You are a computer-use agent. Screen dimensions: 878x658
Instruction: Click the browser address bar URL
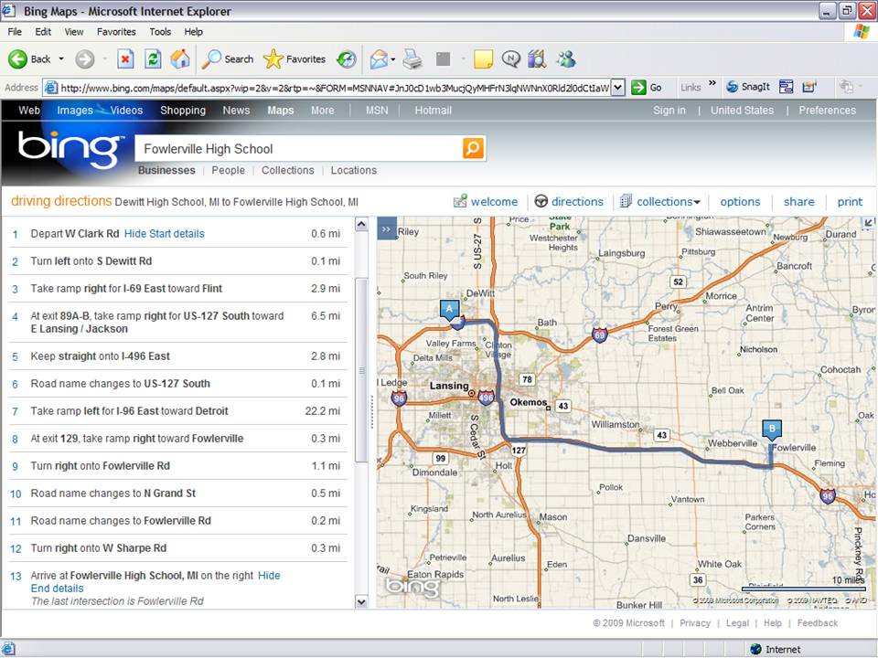point(335,88)
